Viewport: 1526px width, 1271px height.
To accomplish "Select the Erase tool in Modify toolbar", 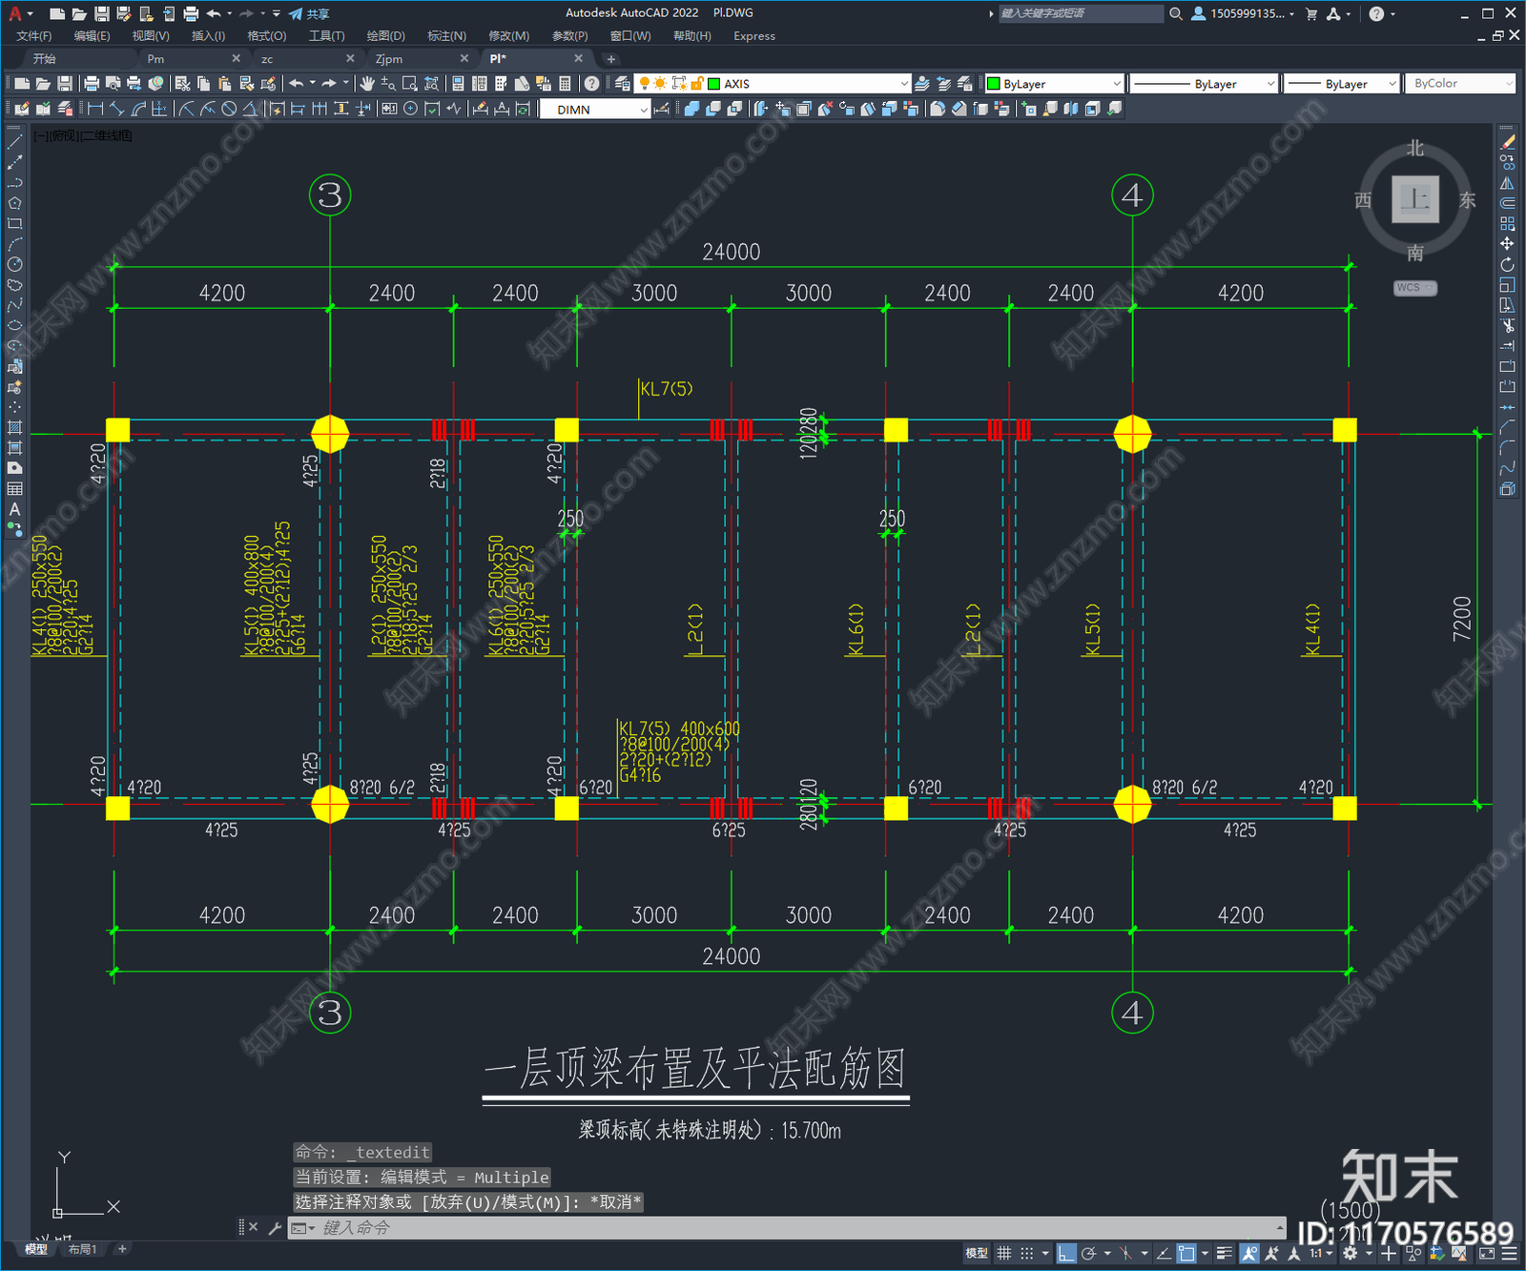I will pos(1507,142).
